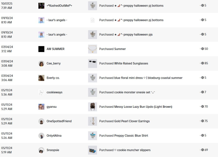Visit the OneSpottedFriend username link
The width and height of the screenshot is (218, 157).
pos(59,121)
